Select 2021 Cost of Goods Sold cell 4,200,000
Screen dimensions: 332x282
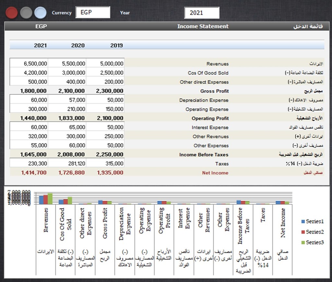[29, 72]
